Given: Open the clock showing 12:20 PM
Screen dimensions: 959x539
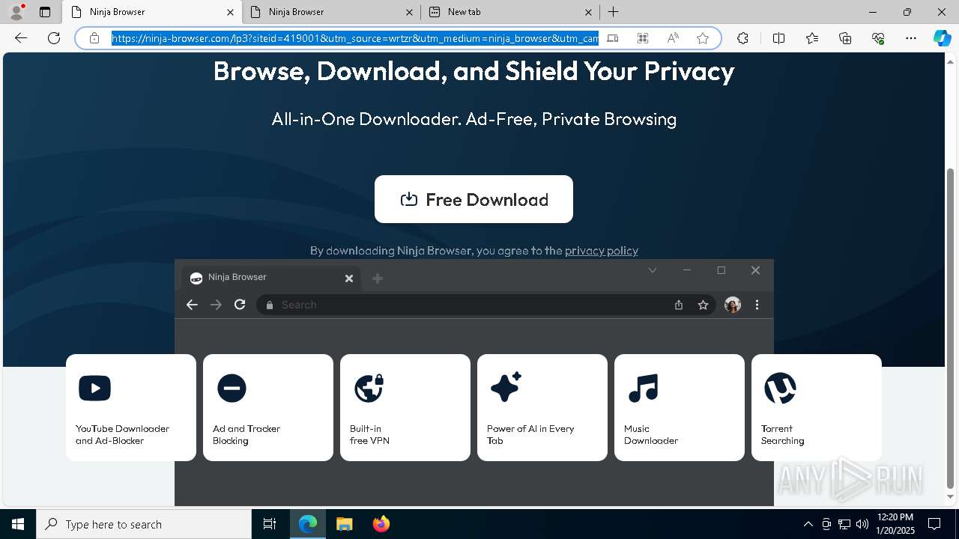Looking at the screenshot, I should 895,524.
